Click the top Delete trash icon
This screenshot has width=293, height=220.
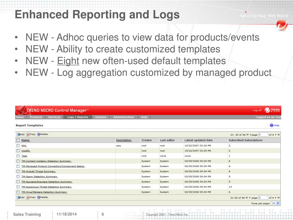point(39,134)
